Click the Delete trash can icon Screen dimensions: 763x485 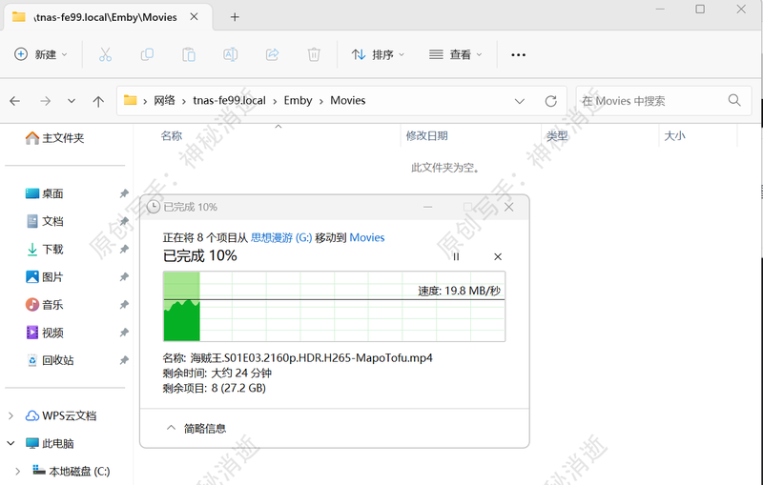tap(314, 54)
